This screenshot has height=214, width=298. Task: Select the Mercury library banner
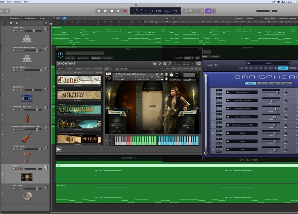coord(79,95)
